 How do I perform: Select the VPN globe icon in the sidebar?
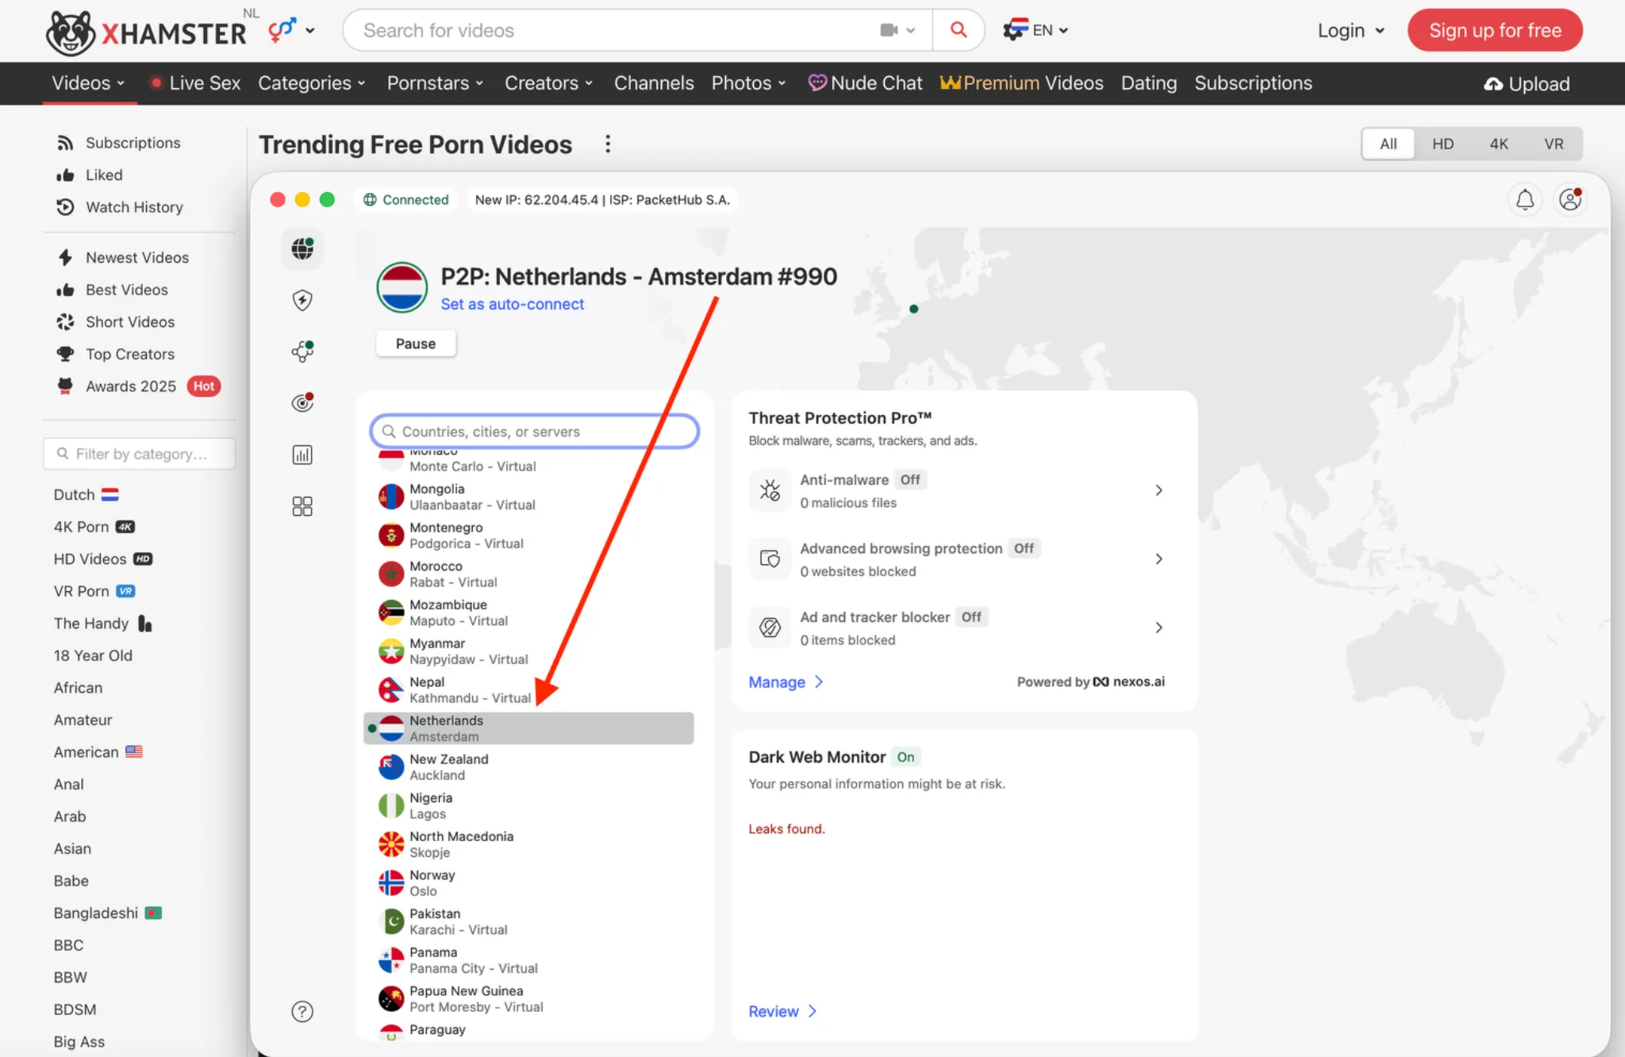tap(302, 248)
